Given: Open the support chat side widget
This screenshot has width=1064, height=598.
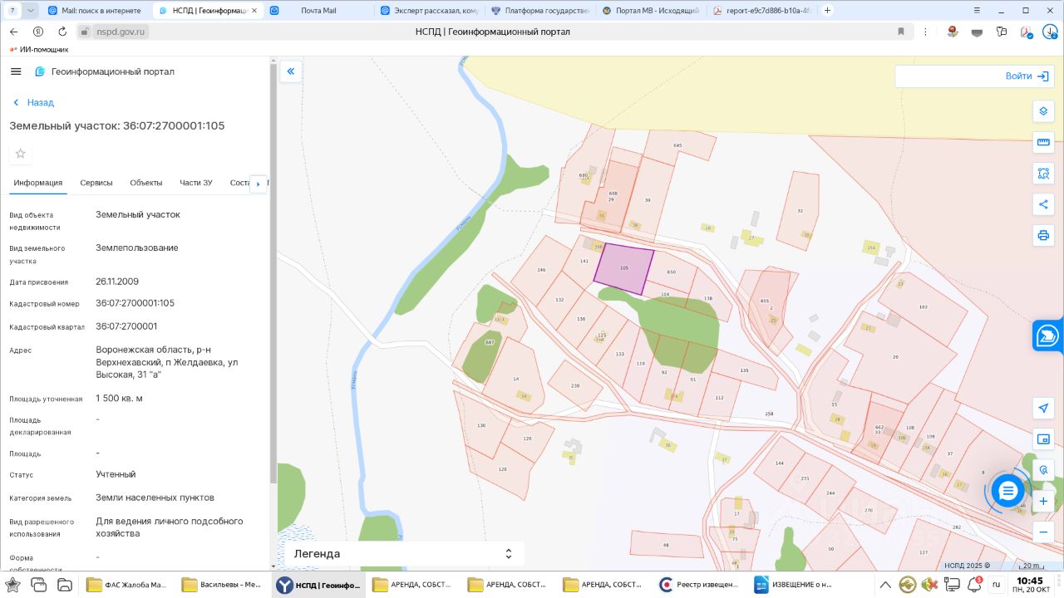Looking at the screenshot, I should [x=1048, y=336].
